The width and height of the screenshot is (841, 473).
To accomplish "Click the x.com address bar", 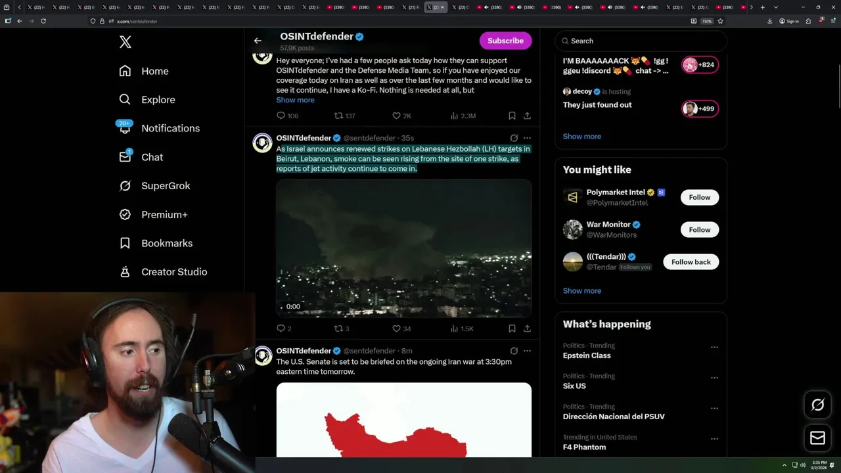I will point(394,21).
